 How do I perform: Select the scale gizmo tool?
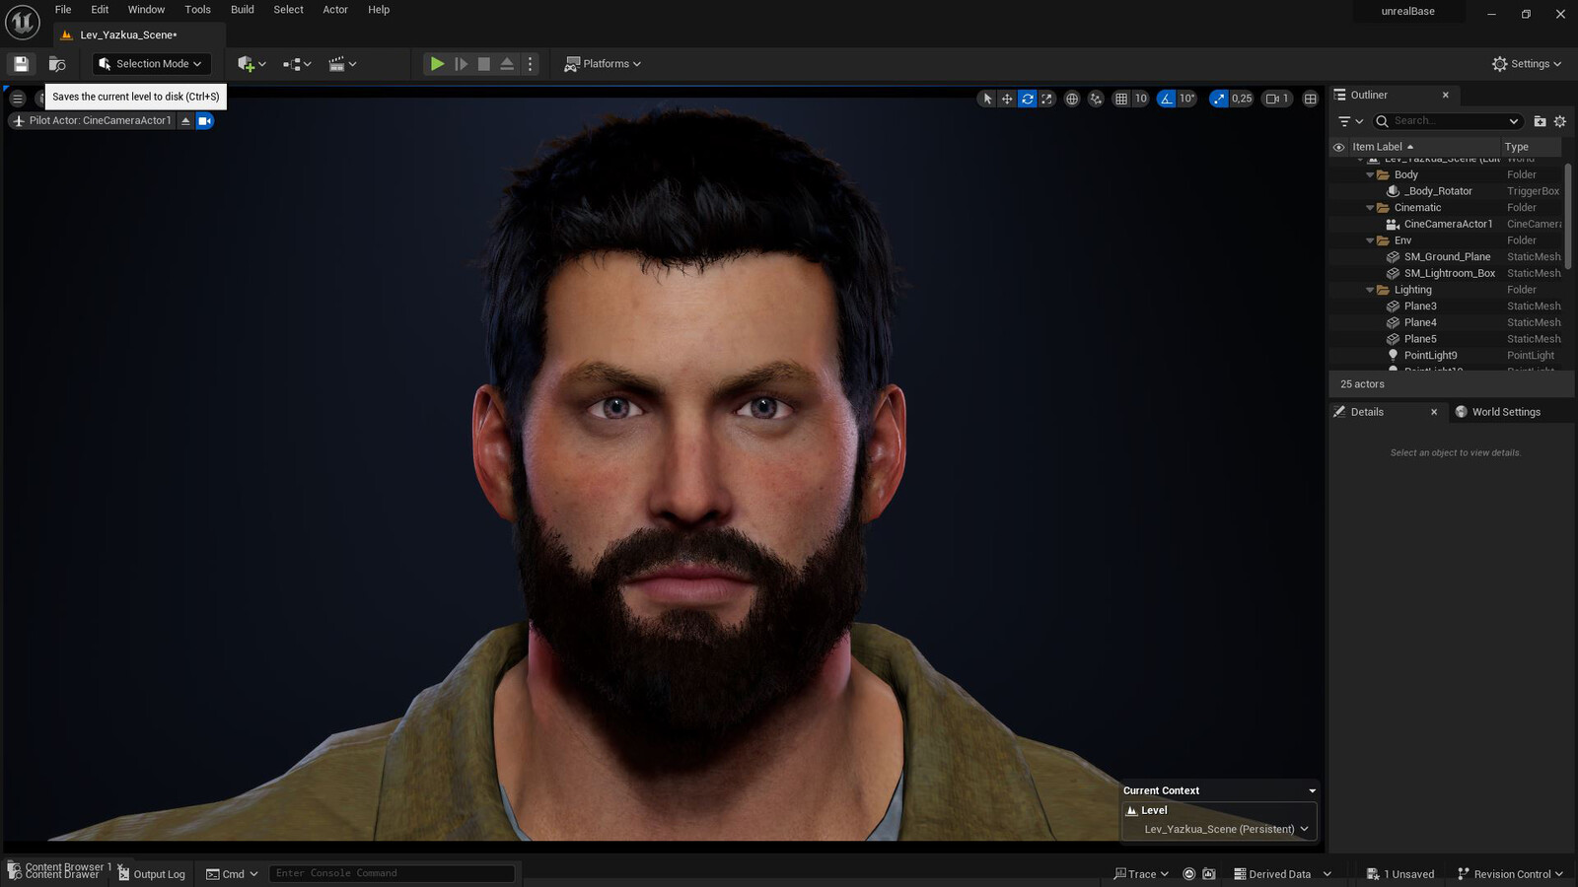tap(1047, 99)
